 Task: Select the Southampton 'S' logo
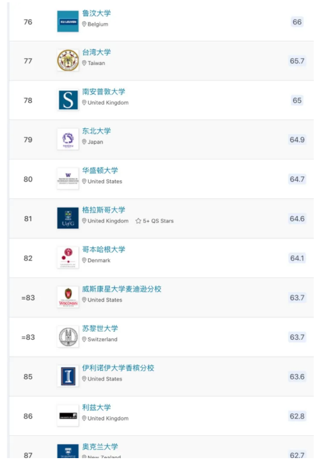[68, 100]
